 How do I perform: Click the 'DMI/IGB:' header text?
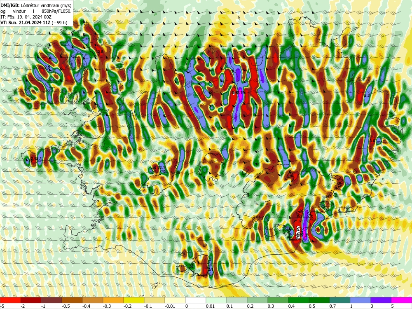pos(9,5)
